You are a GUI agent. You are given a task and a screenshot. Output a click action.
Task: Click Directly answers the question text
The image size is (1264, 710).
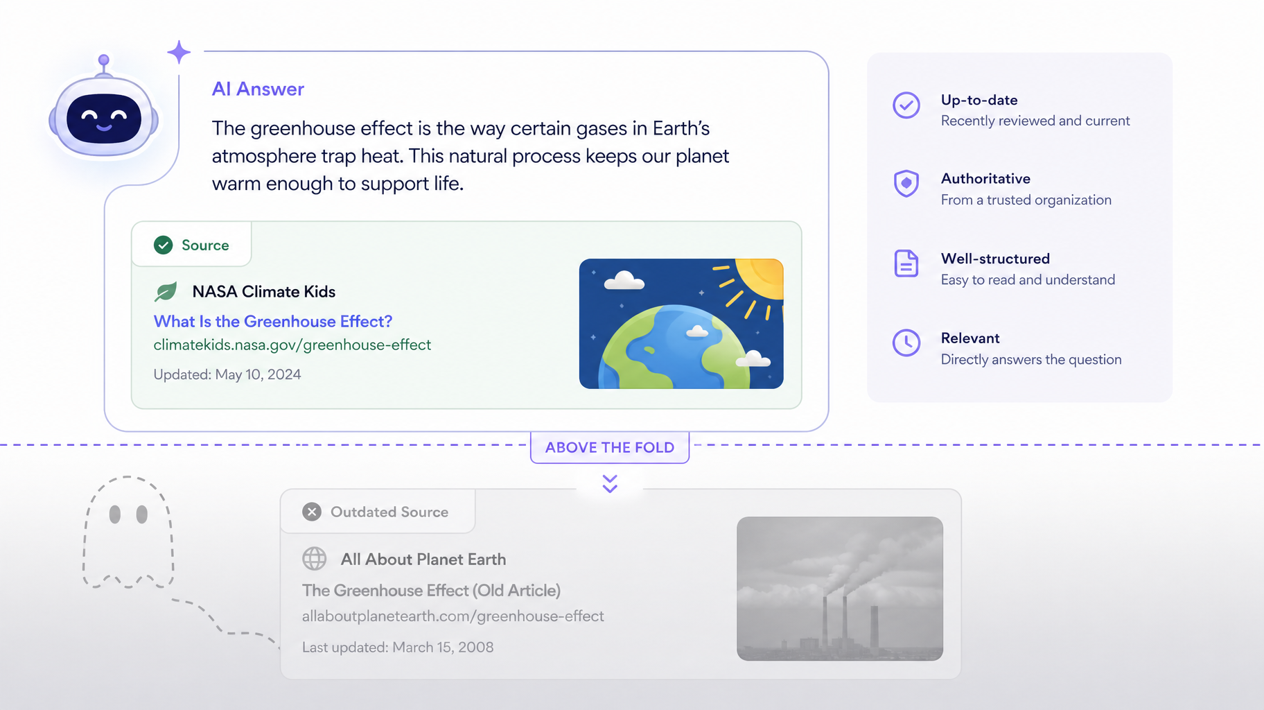click(1031, 360)
